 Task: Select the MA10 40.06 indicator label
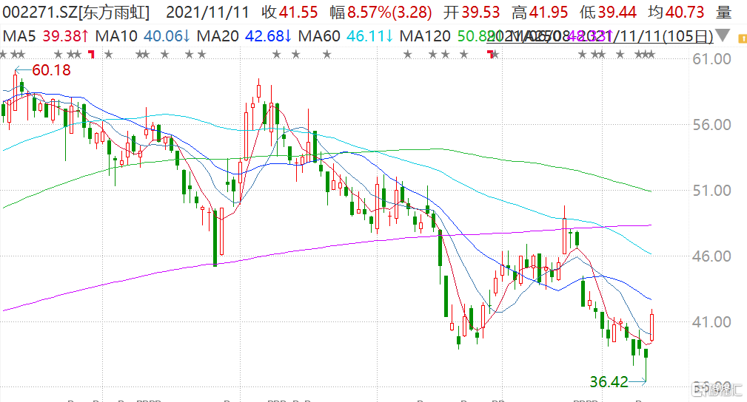(142, 35)
